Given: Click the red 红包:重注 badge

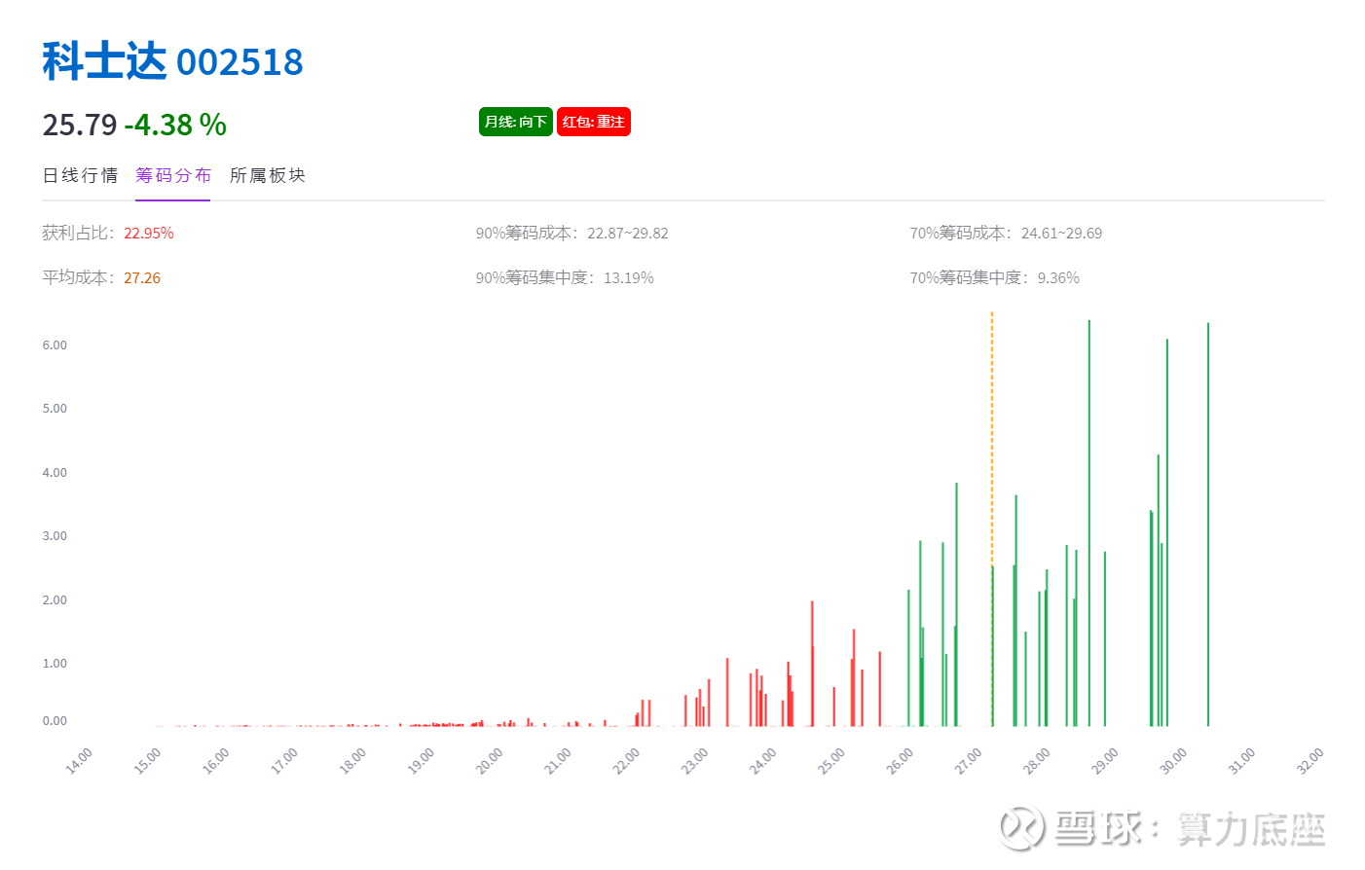Looking at the screenshot, I should pyautogui.click(x=594, y=122).
